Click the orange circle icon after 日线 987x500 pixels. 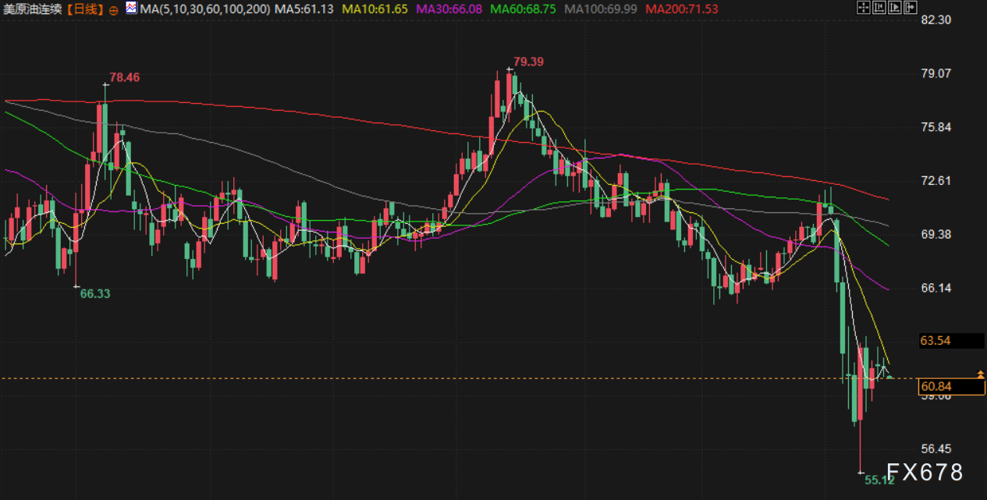(x=114, y=10)
